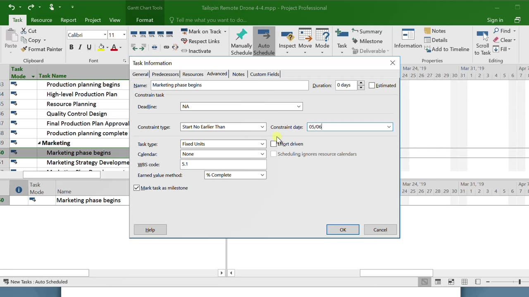Close the Task Information dialog

(393, 63)
